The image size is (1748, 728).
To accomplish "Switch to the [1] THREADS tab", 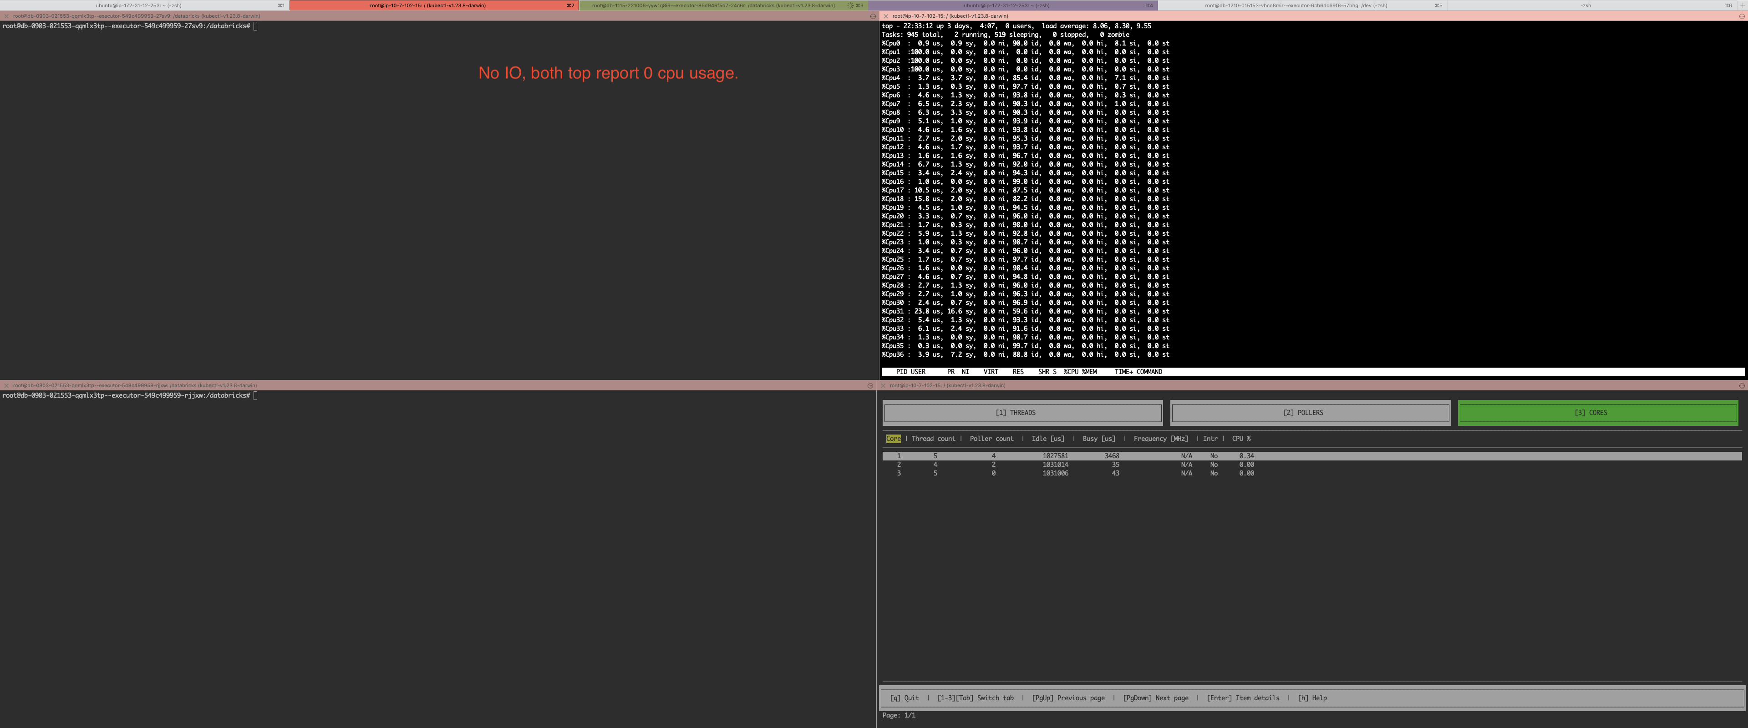I will (1021, 412).
